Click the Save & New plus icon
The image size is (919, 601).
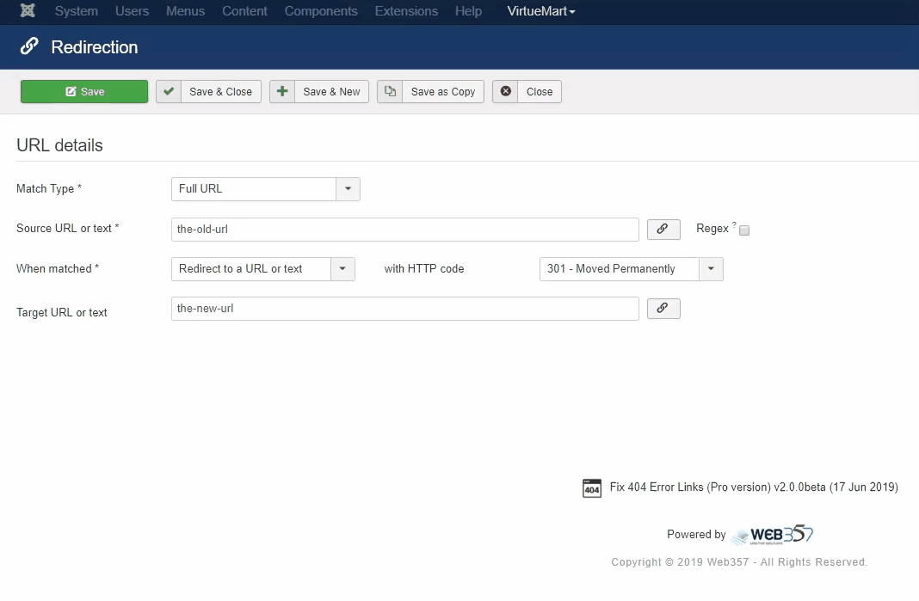282,92
